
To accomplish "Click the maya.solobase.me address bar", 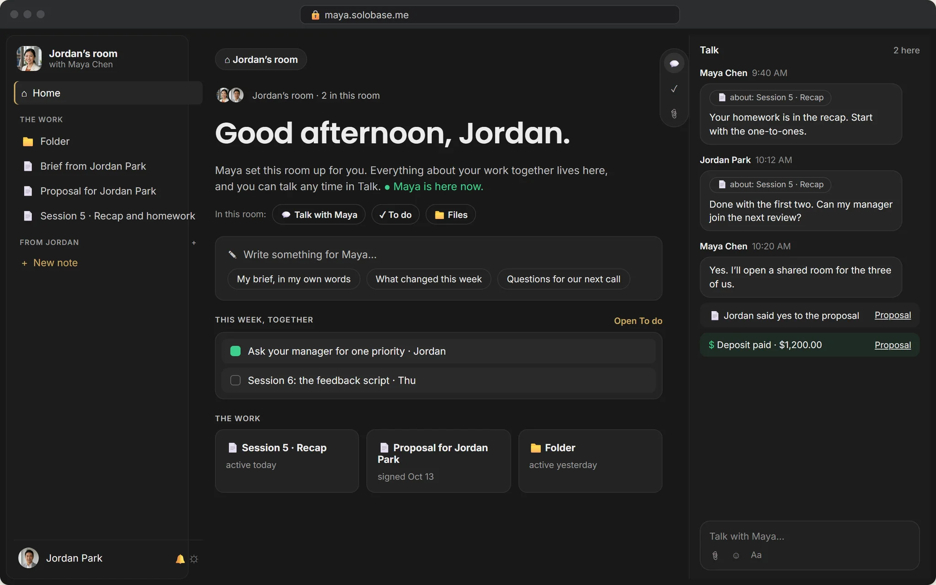I will click(489, 15).
